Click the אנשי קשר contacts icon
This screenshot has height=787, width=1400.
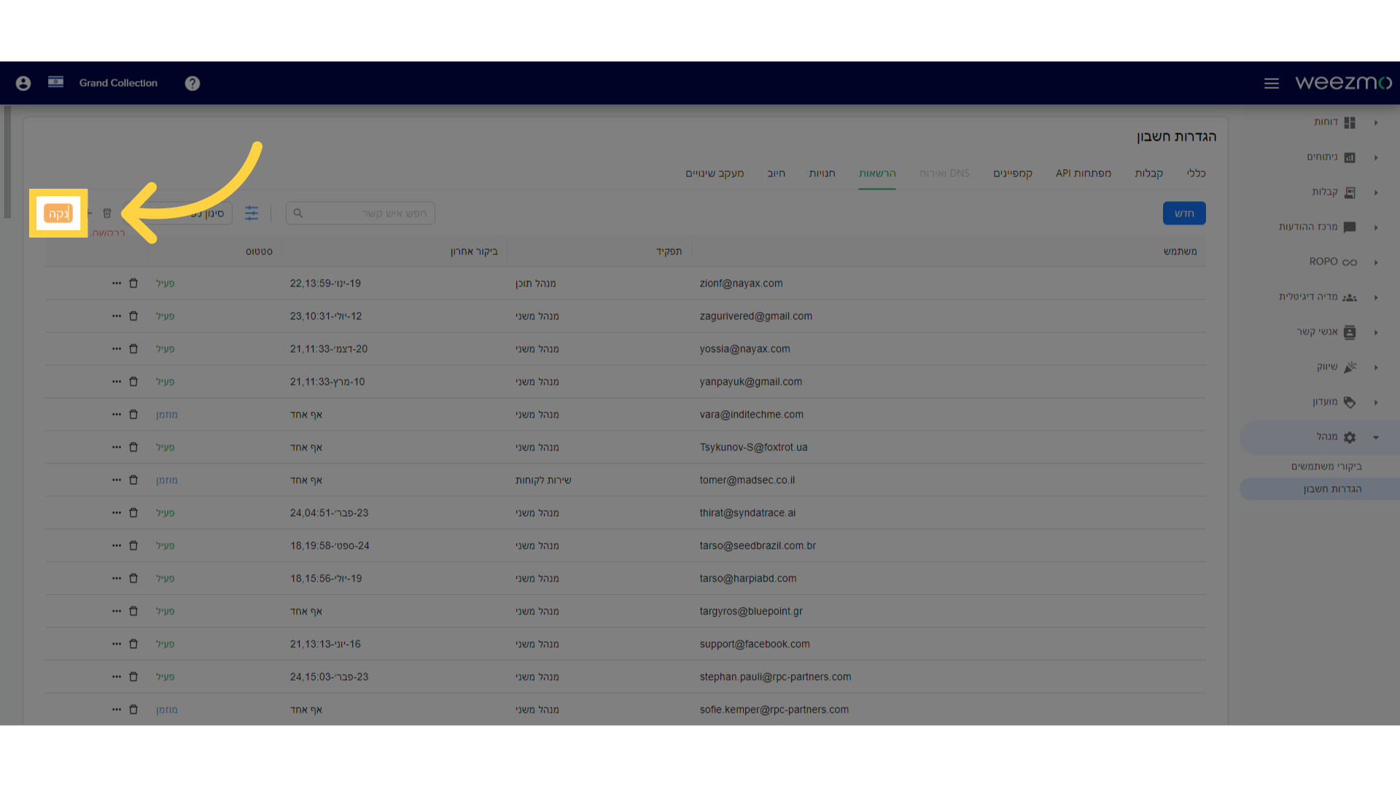(x=1350, y=332)
